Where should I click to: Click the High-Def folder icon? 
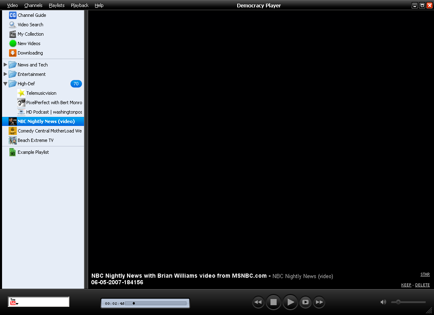[12, 84]
